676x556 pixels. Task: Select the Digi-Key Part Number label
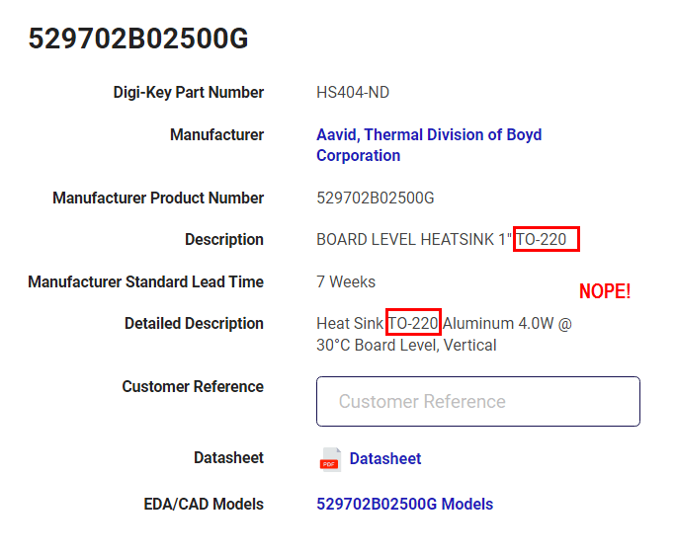tap(189, 92)
